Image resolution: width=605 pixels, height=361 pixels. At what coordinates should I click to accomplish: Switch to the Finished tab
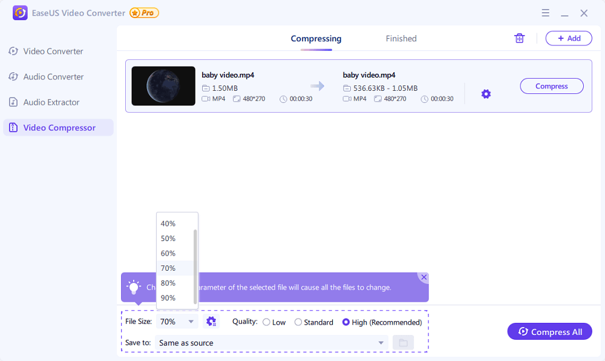click(x=401, y=39)
